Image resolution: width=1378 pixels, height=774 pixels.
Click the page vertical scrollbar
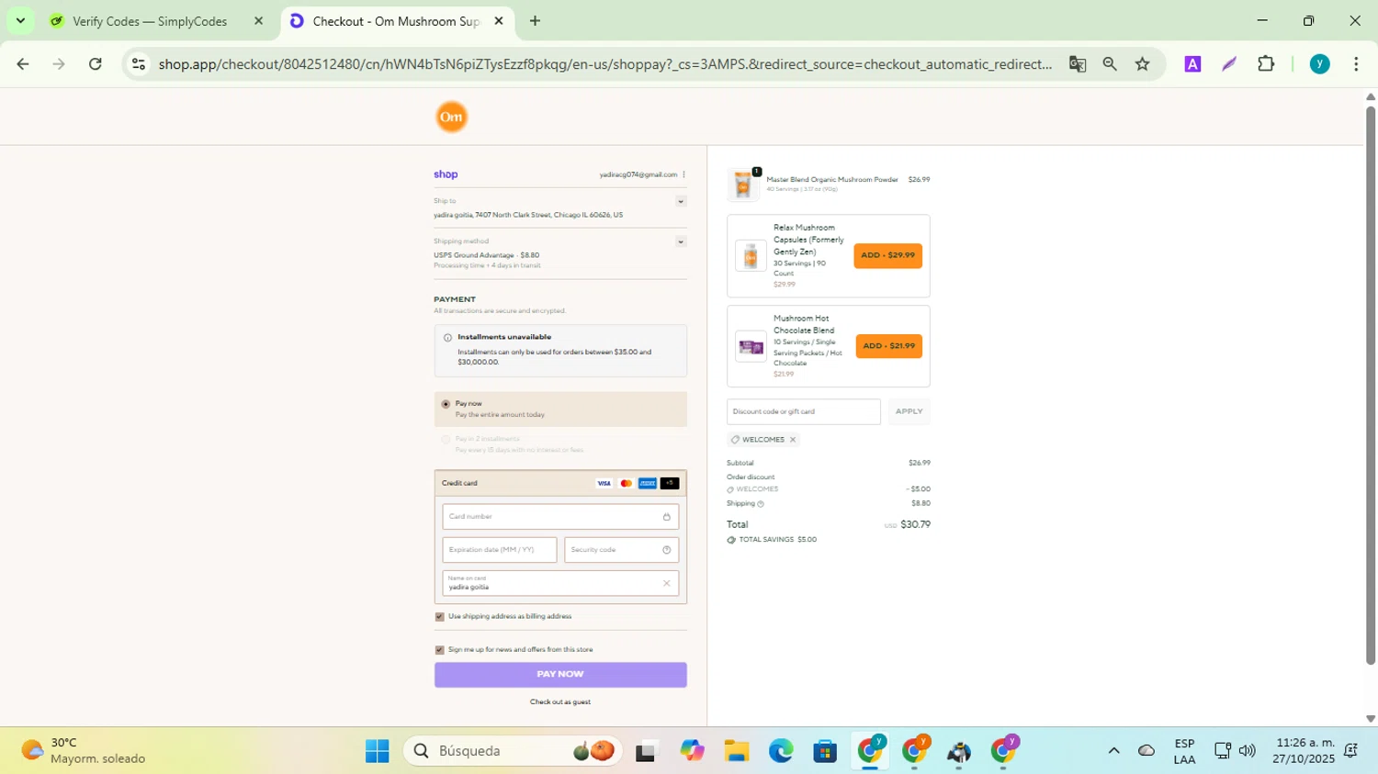(1370, 386)
